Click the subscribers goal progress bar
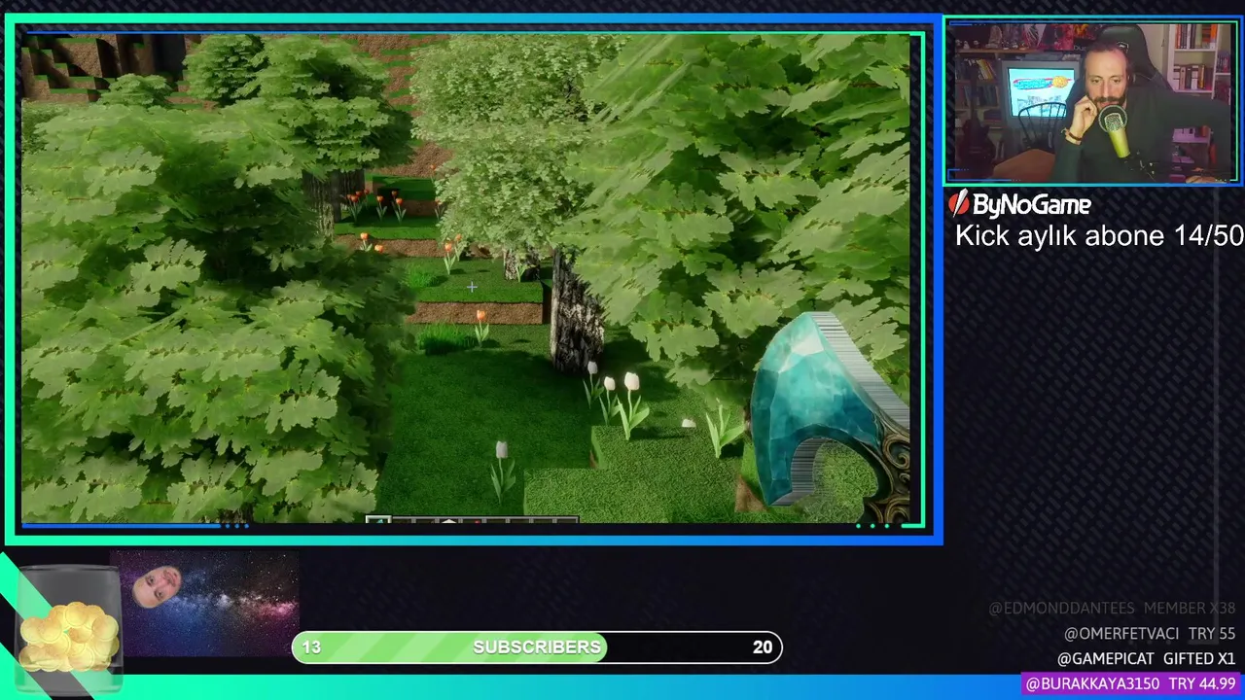The image size is (1245, 700). tap(537, 647)
